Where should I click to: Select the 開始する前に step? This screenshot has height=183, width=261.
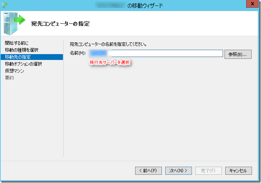click(17, 43)
